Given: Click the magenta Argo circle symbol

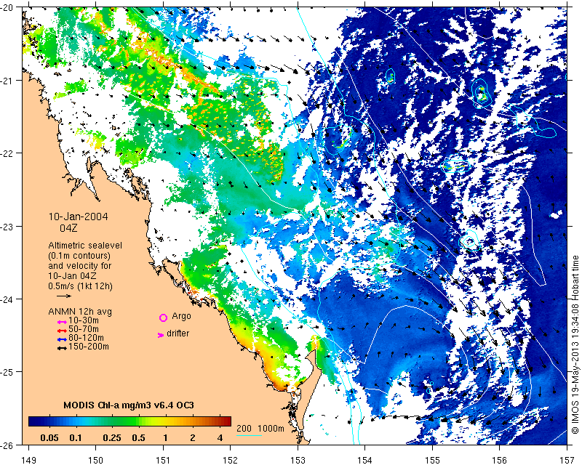Looking at the screenshot, I should coord(163,318).
